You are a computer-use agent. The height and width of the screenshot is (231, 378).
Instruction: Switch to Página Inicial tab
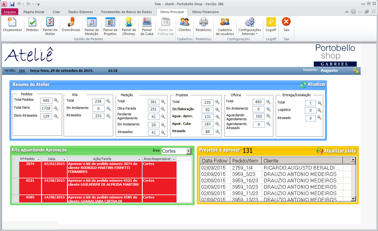coord(34,12)
